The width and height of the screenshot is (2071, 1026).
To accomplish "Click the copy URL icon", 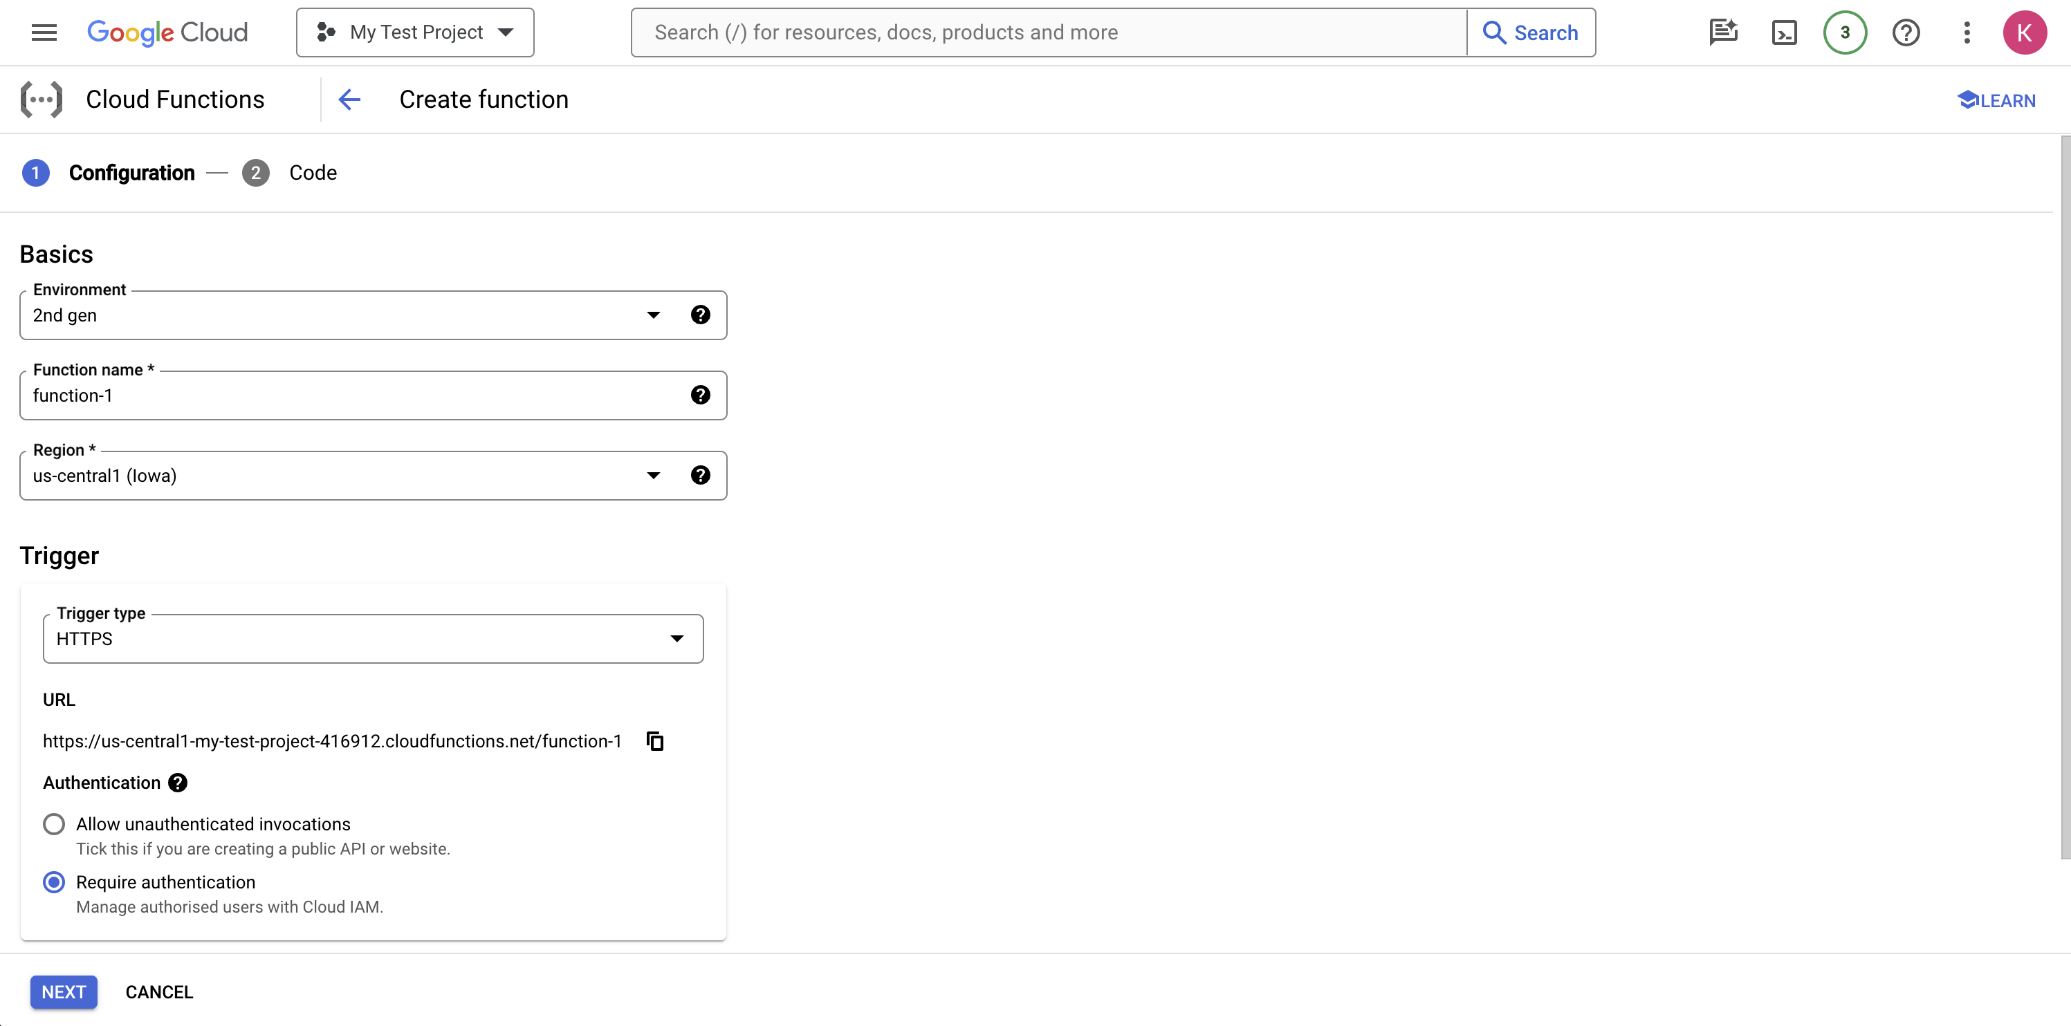I will [x=654, y=740].
